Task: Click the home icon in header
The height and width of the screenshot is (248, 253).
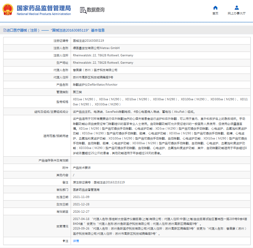Action: point(215,8)
